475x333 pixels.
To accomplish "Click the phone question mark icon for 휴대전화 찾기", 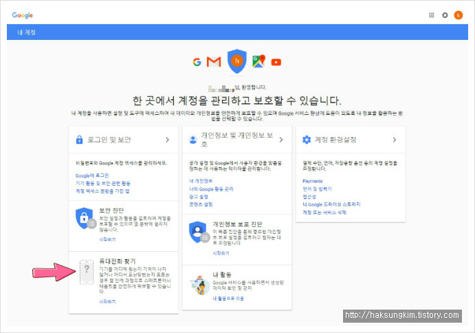I will (x=87, y=272).
